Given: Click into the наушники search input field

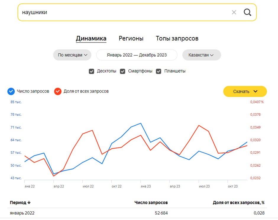Looking at the screenshot, I should [x=124, y=12].
